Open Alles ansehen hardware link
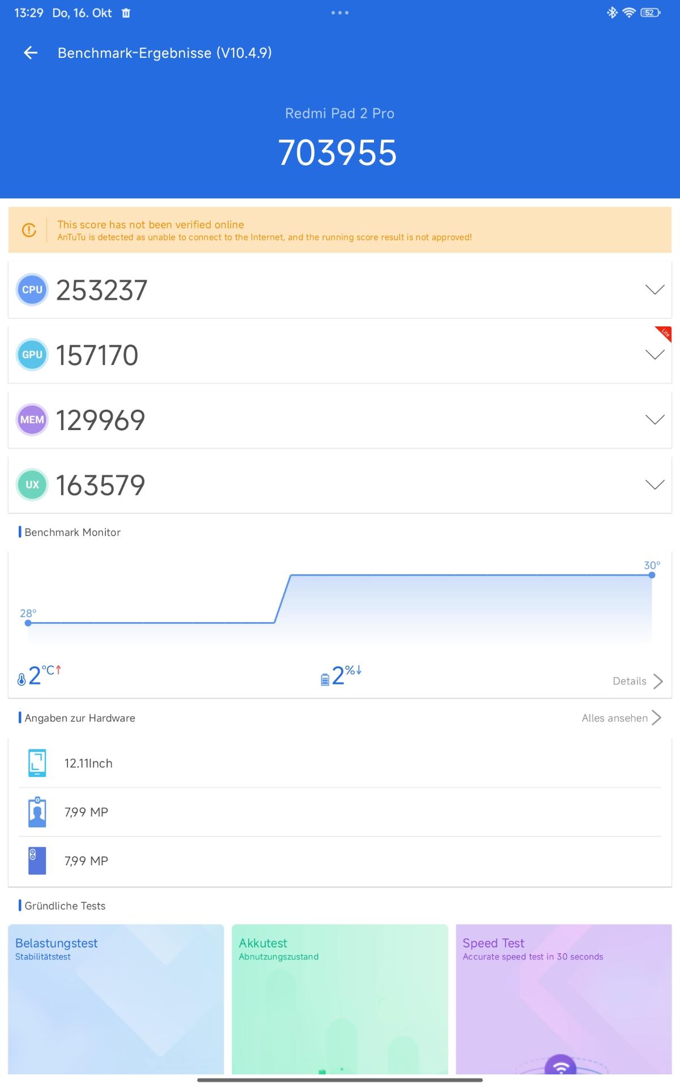 [x=621, y=718]
